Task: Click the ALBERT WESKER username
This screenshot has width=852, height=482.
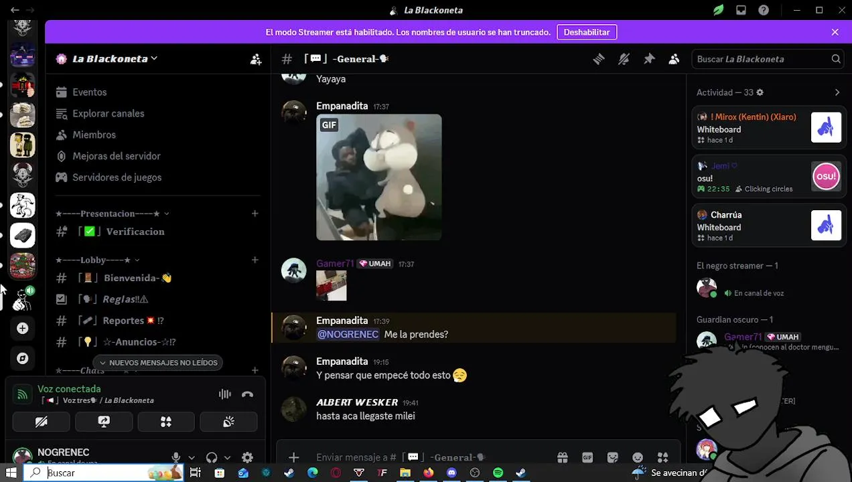Action: pos(358,402)
